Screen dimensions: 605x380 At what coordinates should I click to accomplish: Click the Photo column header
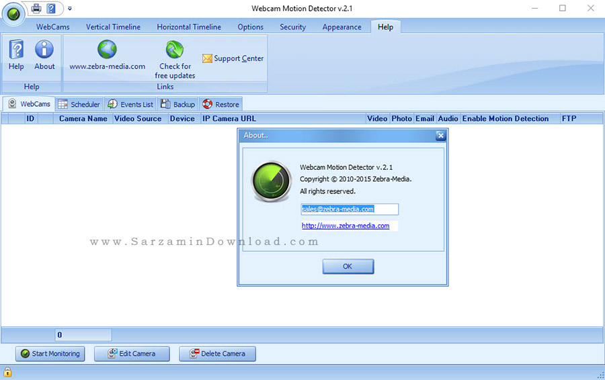pyautogui.click(x=402, y=119)
